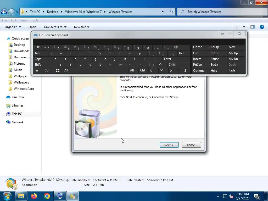The width and height of the screenshot is (268, 201).
Task: Expand Give access to dropdown
Action: point(55,27)
